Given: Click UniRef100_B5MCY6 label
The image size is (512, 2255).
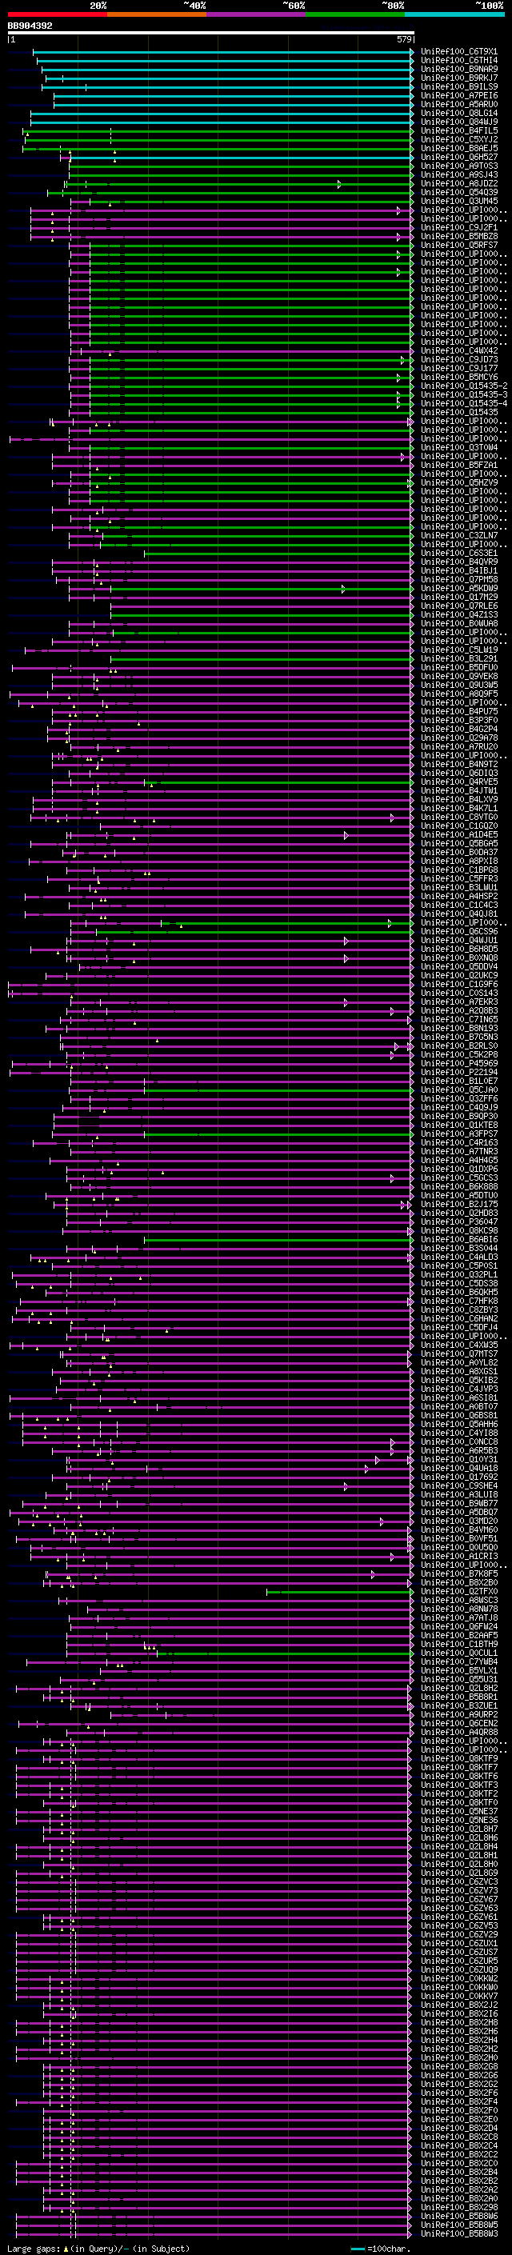Looking at the screenshot, I should point(458,378).
